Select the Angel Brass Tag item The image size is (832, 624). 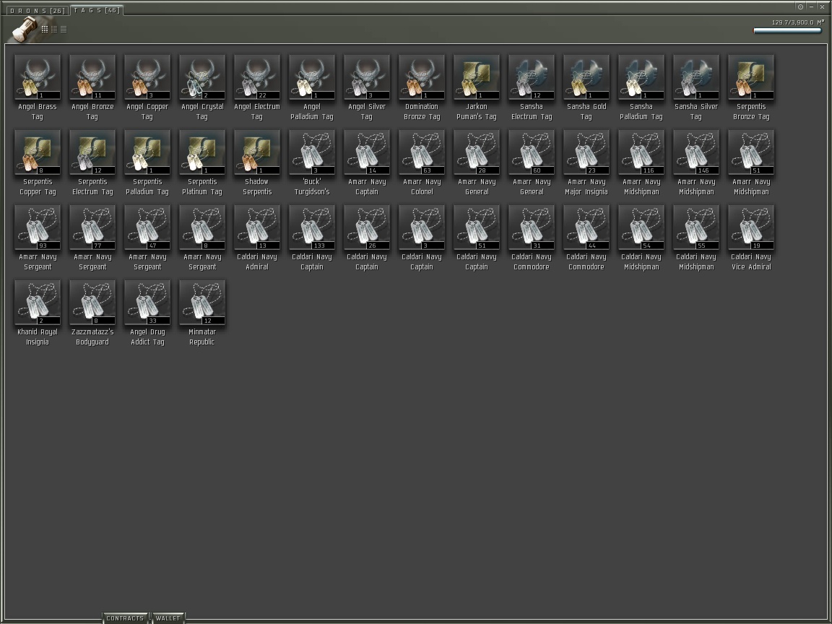pyautogui.click(x=38, y=77)
